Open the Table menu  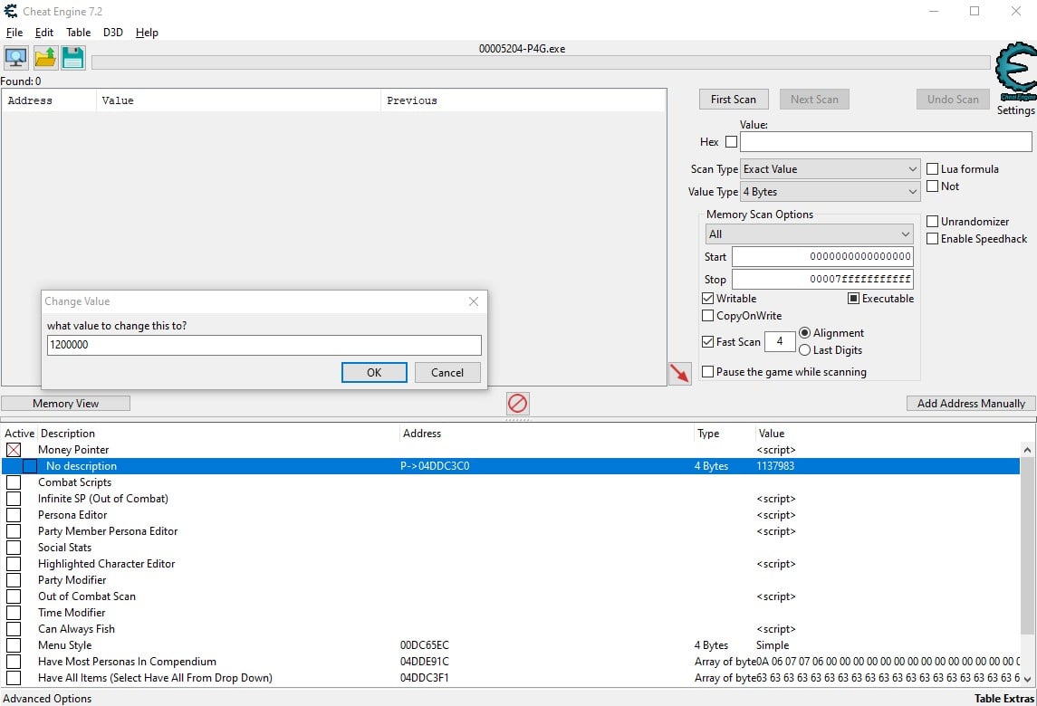coord(78,33)
